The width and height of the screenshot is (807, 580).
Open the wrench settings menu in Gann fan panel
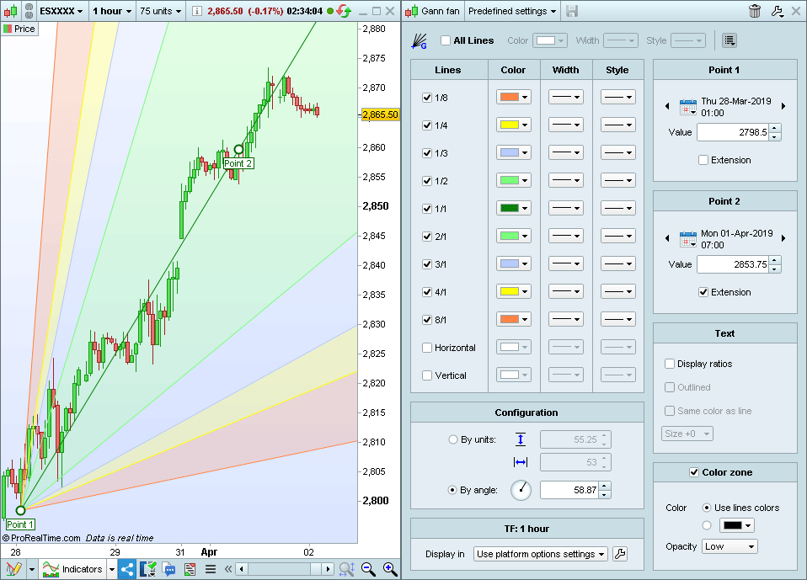tap(778, 11)
